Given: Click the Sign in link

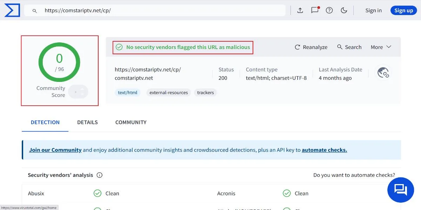Looking at the screenshot, I should tap(373, 10).
